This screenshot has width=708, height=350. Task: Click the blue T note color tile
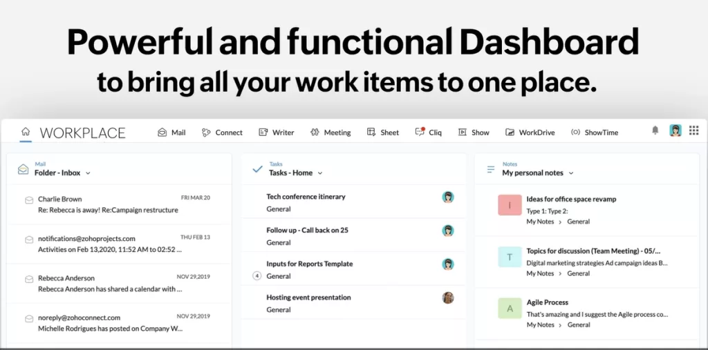510,257
